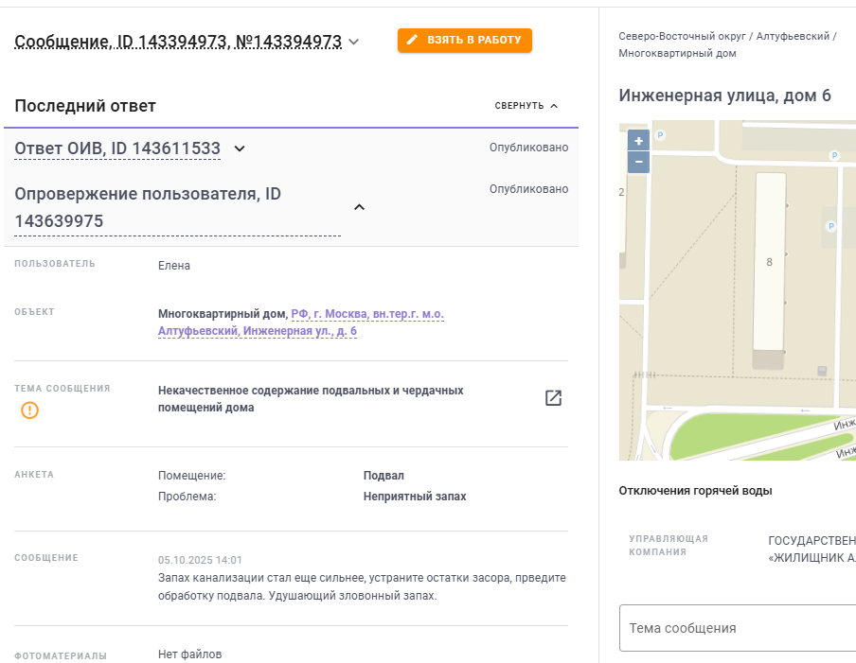Screen dimensions: 856x663
Task: Click the small gray marker icon on the map
Action: 821,370
